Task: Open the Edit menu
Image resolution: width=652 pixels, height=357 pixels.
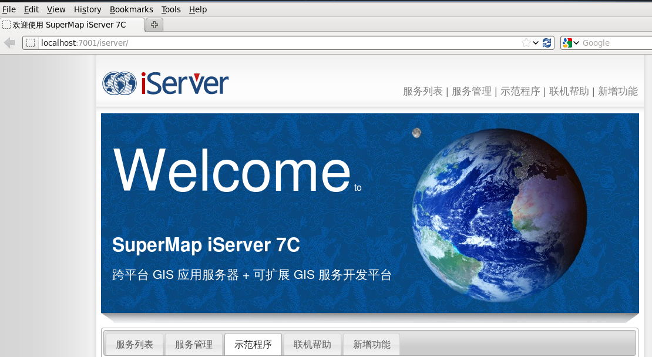Action: click(31, 9)
